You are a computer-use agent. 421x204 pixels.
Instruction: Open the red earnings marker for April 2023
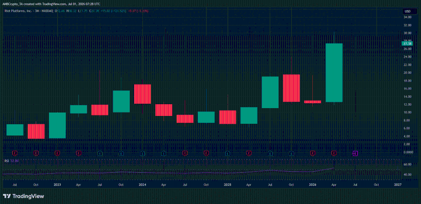point(78,153)
